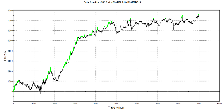Click the 0 tick on the Equity axis
The width and height of the screenshot is (224, 110).
12,91
